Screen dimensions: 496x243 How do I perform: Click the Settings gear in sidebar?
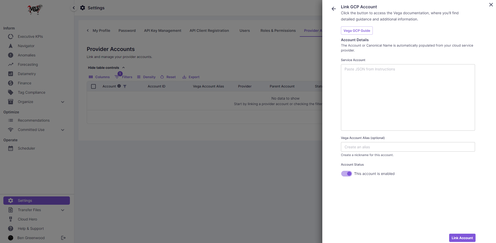11,201
